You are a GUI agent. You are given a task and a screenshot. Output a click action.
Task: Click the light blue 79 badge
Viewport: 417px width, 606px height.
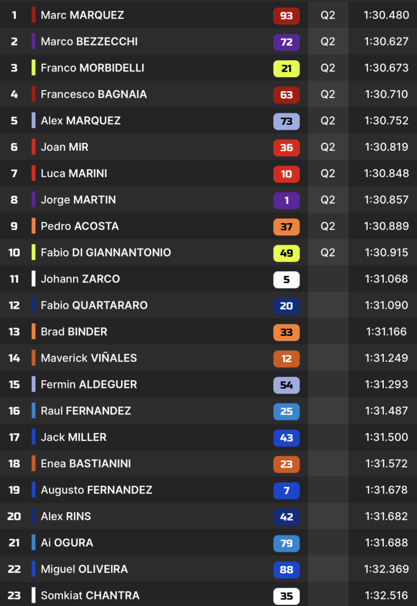[286, 543]
